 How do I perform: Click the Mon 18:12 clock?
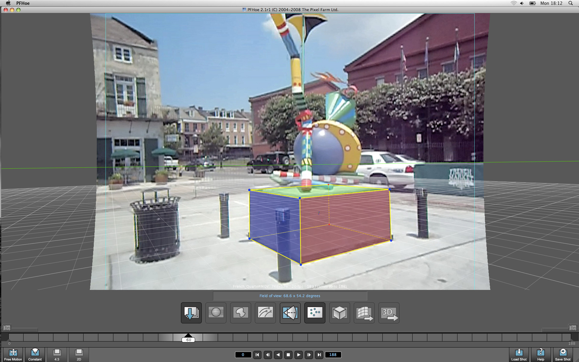[x=551, y=3]
